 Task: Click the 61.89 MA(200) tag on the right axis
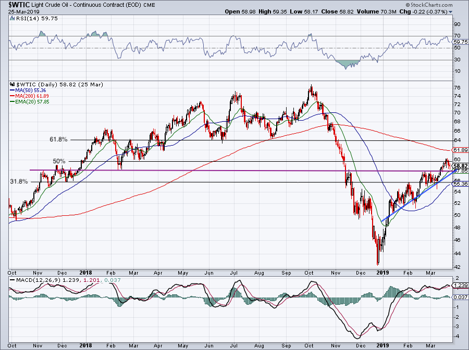(459, 150)
